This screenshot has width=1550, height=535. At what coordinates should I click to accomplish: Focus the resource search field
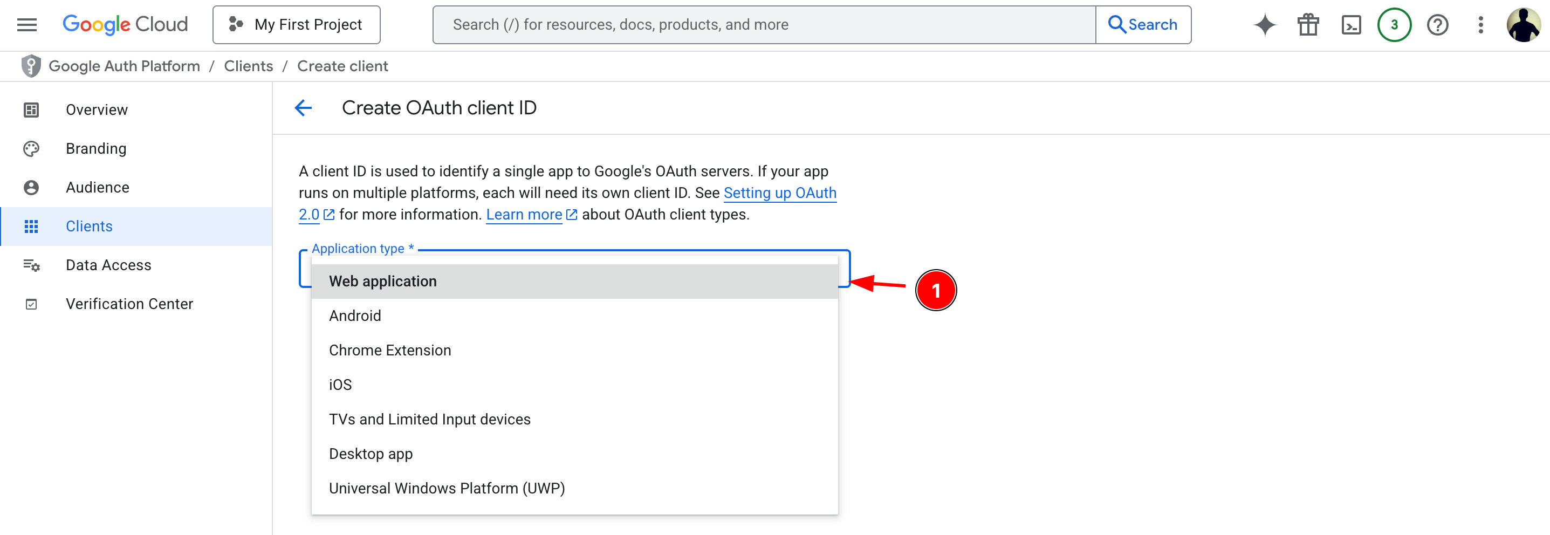click(764, 25)
